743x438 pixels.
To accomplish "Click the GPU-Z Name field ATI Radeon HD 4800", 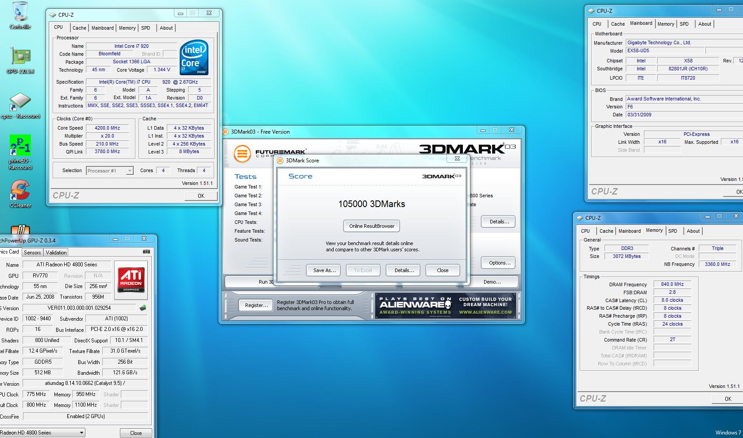I will [66, 265].
